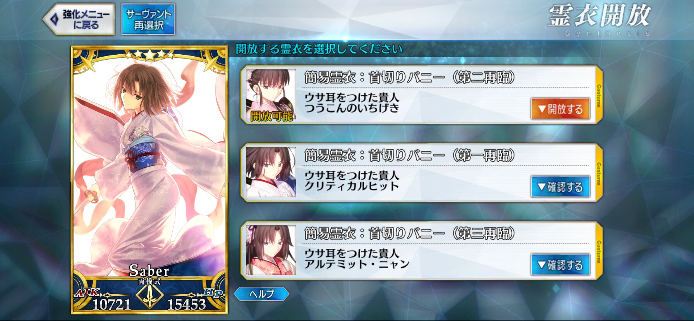The image size is (694, 321).
Task: Select the 第二再臨 costume portrait thumbnail
Action: [271, 95]
